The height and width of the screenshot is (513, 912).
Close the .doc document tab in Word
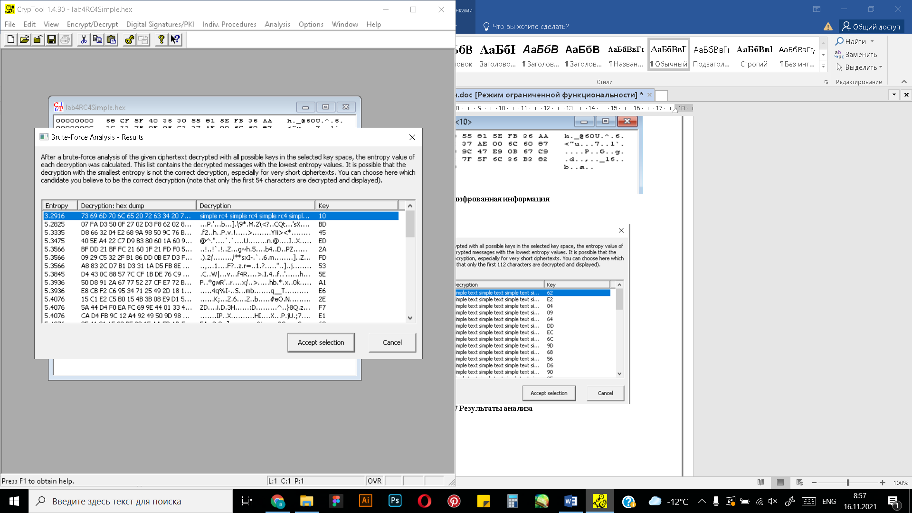click(x=649, y=95)
